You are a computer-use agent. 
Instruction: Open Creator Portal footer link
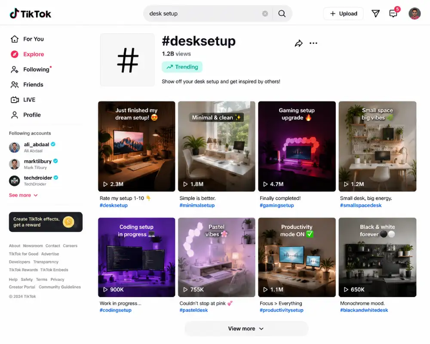[x=22, y=287]
